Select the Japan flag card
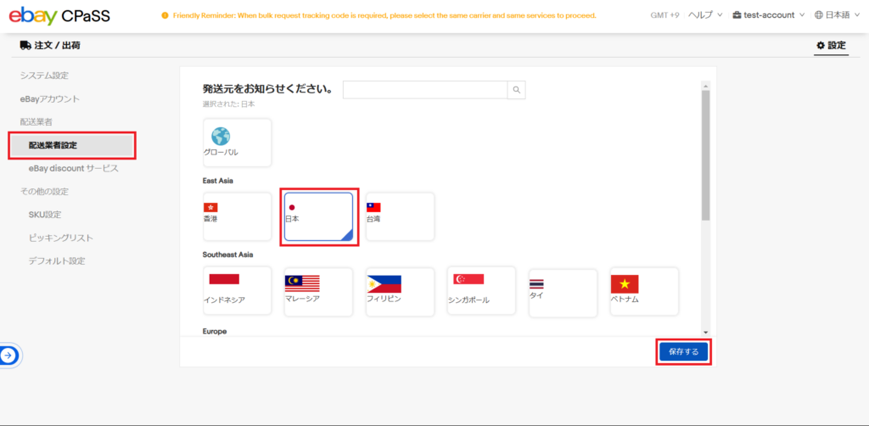Viewport: 869px width, 426px height. pos(319,216)
